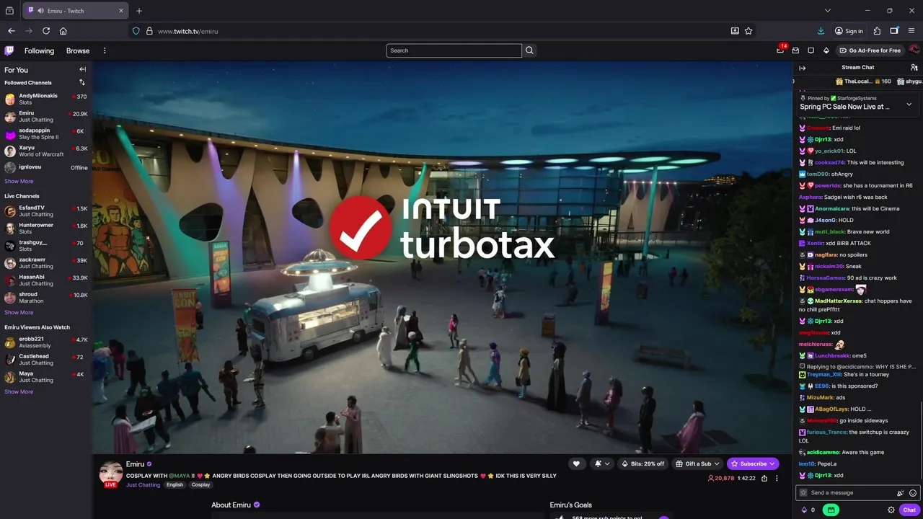The image size is (923, 519).
Task: Open the emote picker smiley
Action: tap(913, 493)
